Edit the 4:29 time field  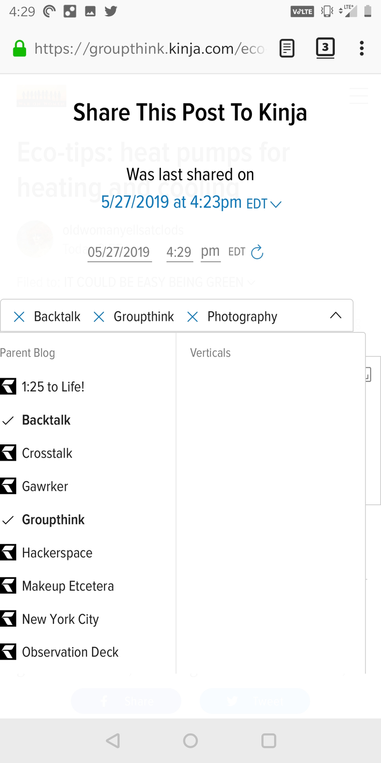click(x=179, y=252)
